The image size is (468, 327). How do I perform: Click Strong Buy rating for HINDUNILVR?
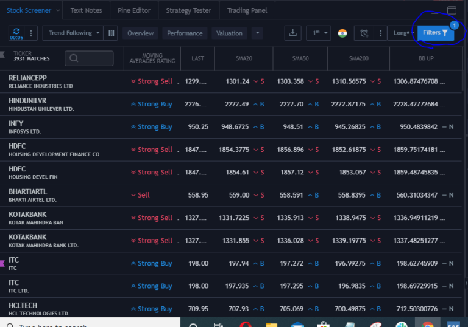pyautogui.click(x=152, y=105)
